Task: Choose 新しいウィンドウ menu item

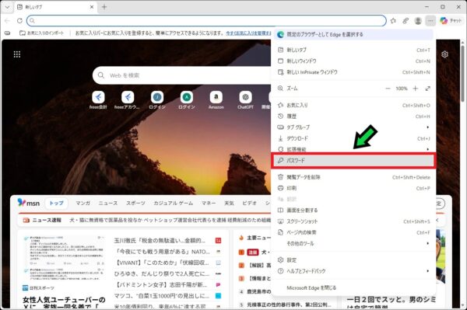Action: pyautogui.click(x=353, y=61)
